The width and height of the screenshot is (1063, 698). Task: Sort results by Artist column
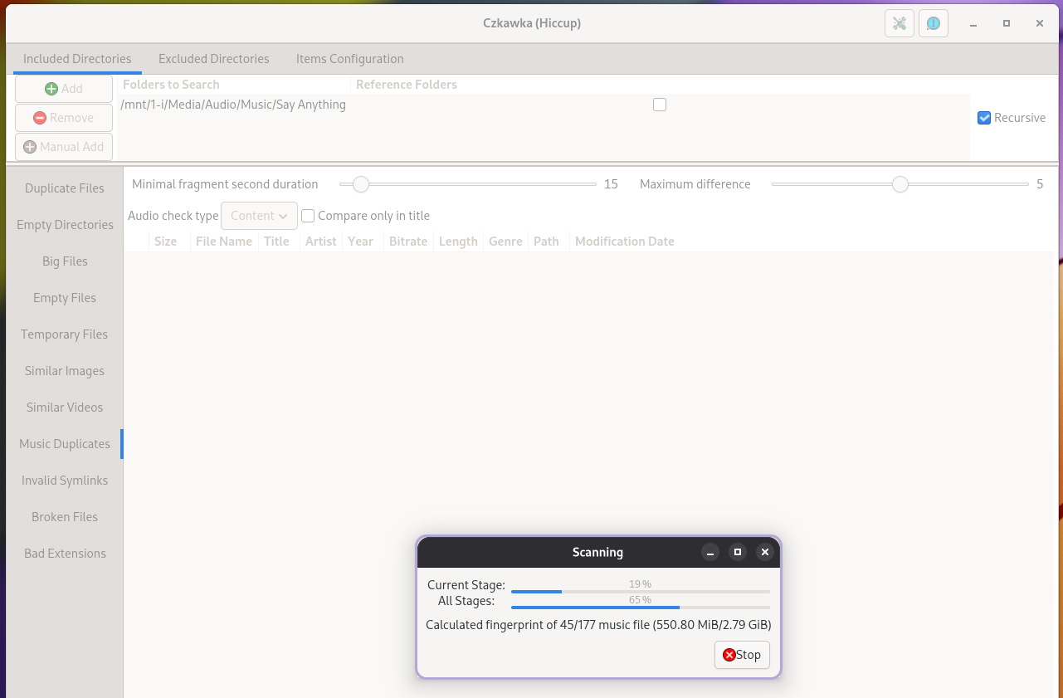coord(321,242)
